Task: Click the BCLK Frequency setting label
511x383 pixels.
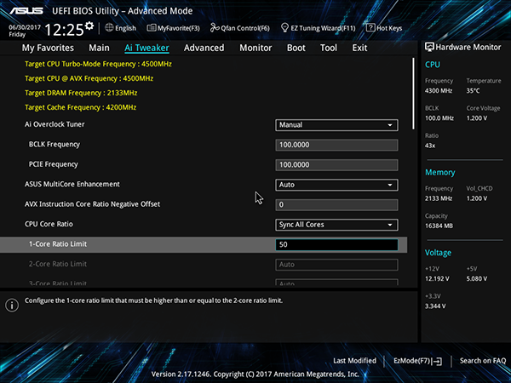Action: click(55, 145)
